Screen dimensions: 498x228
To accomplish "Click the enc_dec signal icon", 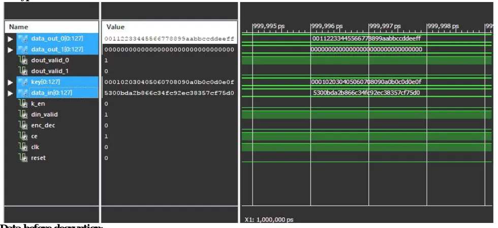I will point(23,125).
